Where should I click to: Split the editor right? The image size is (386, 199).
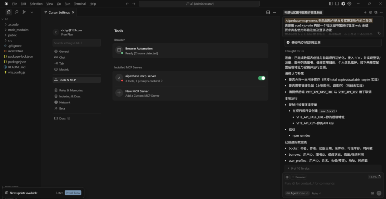268,12
